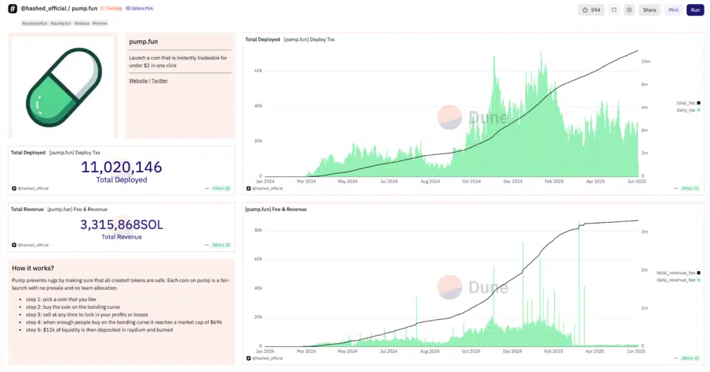Click the 'Launch a coin that is instantly tradeable' description

178,62
